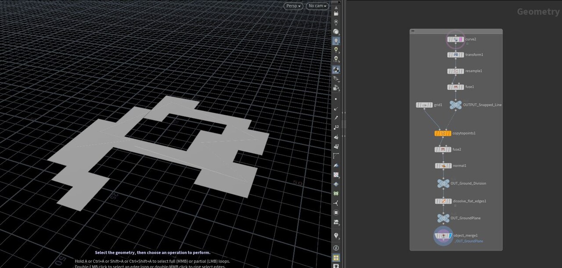This screenshot has height=268, width=562.
Task: Open the visualizers eye icon
Action: tap(336, 79)
